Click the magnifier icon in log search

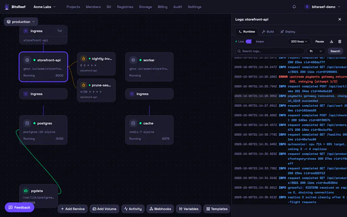(x=239, y=51)
